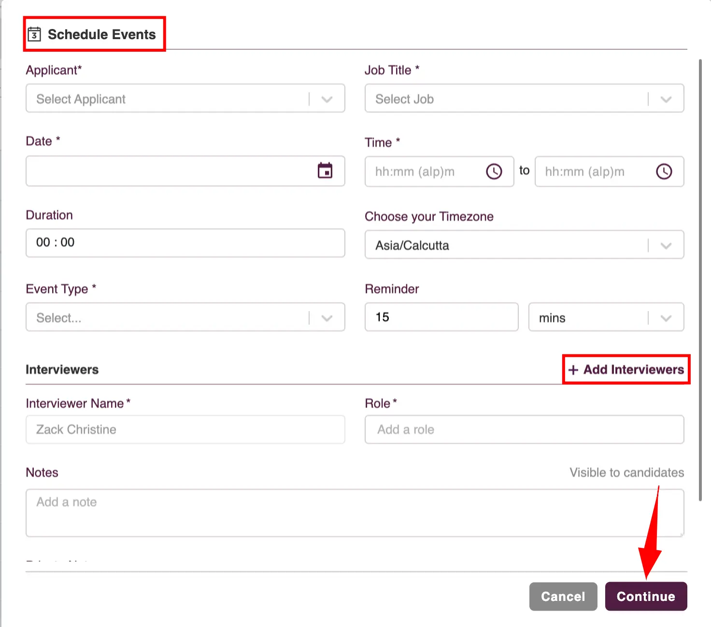The height and width of the screenshot is (627, 711).
Task: Click the Choose your Timezone label
Action: coord(429,216)
